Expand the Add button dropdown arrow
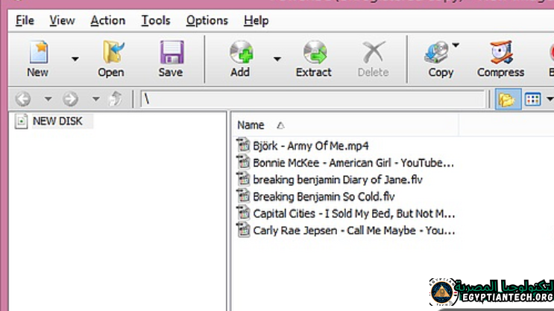The image size is (554, 311). pos(277,59)
